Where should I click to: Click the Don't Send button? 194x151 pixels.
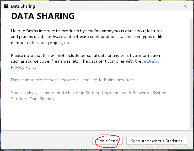[107, 141]
